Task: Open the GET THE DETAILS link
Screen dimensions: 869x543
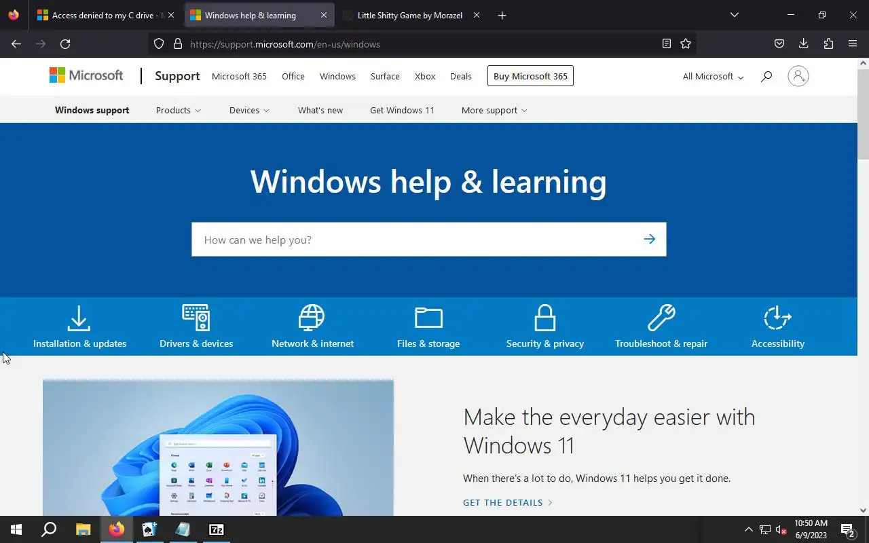Action: tap(508, 502)
